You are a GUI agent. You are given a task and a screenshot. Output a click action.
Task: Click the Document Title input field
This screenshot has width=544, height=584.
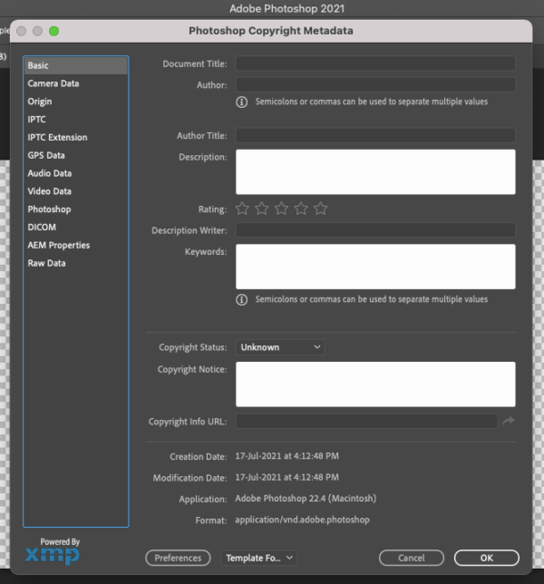(375, 63)
